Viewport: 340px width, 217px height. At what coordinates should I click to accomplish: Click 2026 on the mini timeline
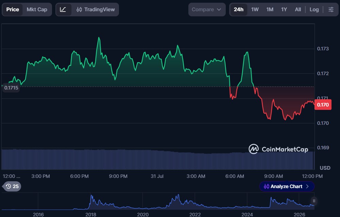point(299,214)
